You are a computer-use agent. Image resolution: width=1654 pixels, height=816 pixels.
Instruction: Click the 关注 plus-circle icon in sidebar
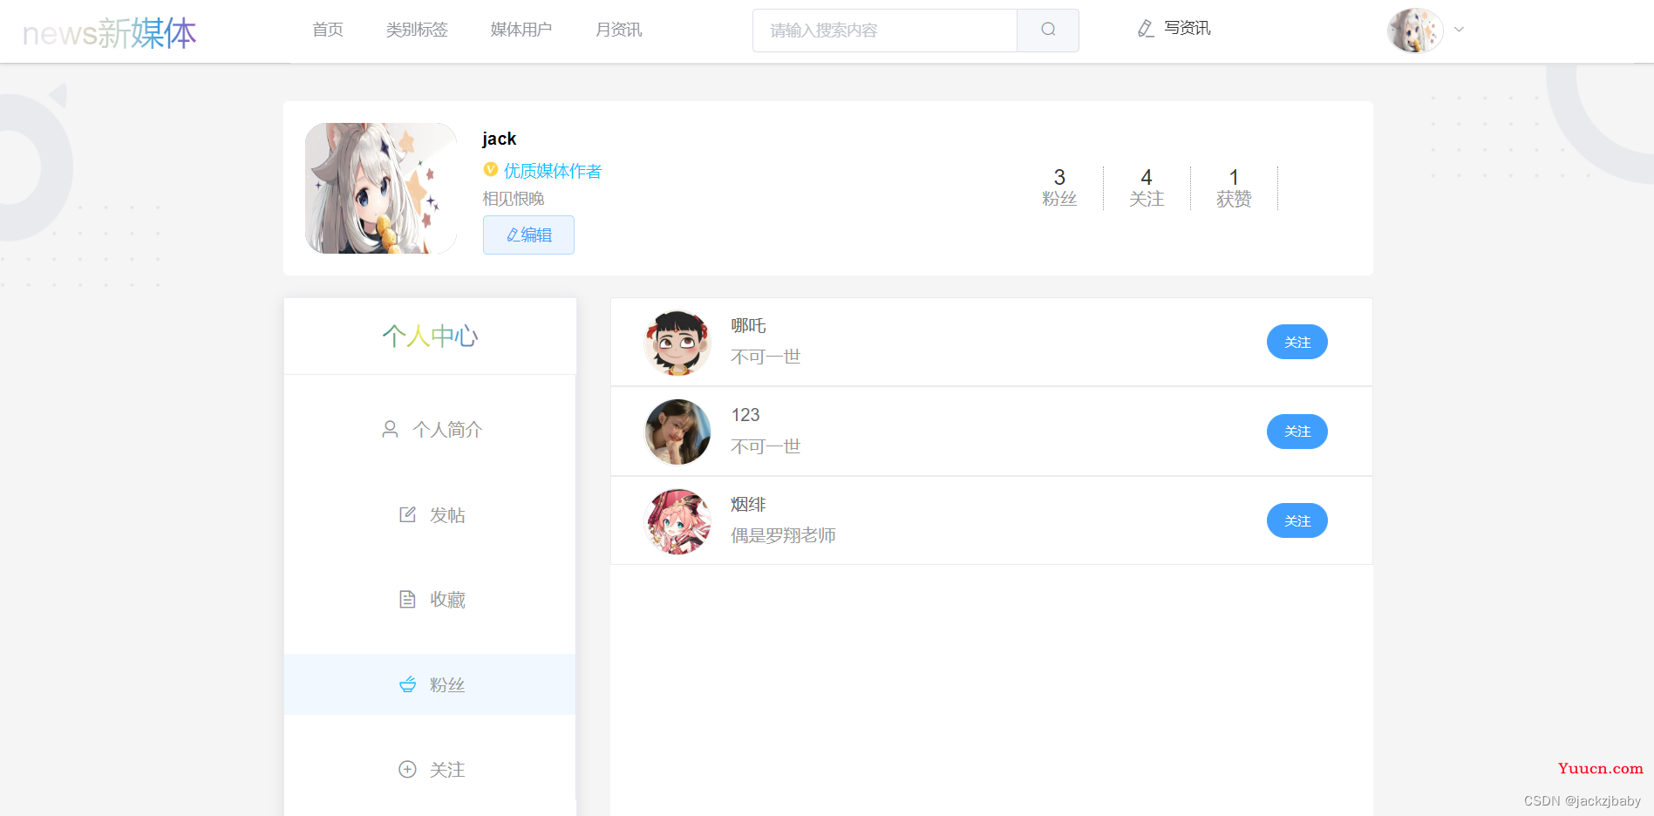pyautogui.click(x=407, y=769)
